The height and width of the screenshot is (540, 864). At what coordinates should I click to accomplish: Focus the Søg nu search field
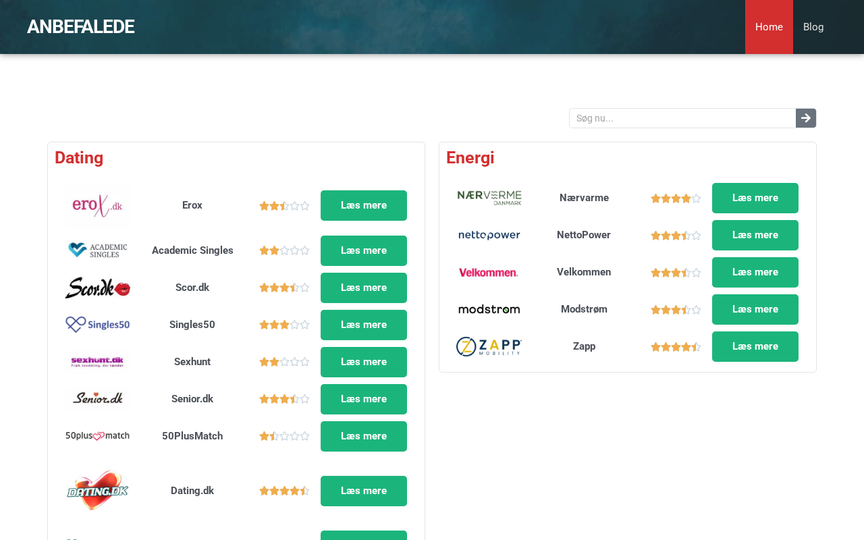point(682,118)
